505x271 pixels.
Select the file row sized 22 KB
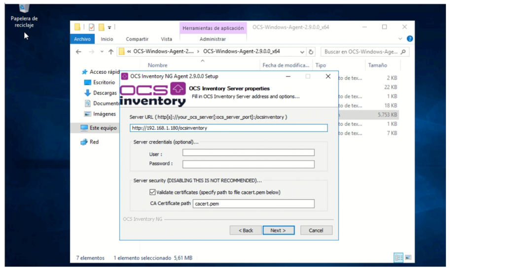368,87
